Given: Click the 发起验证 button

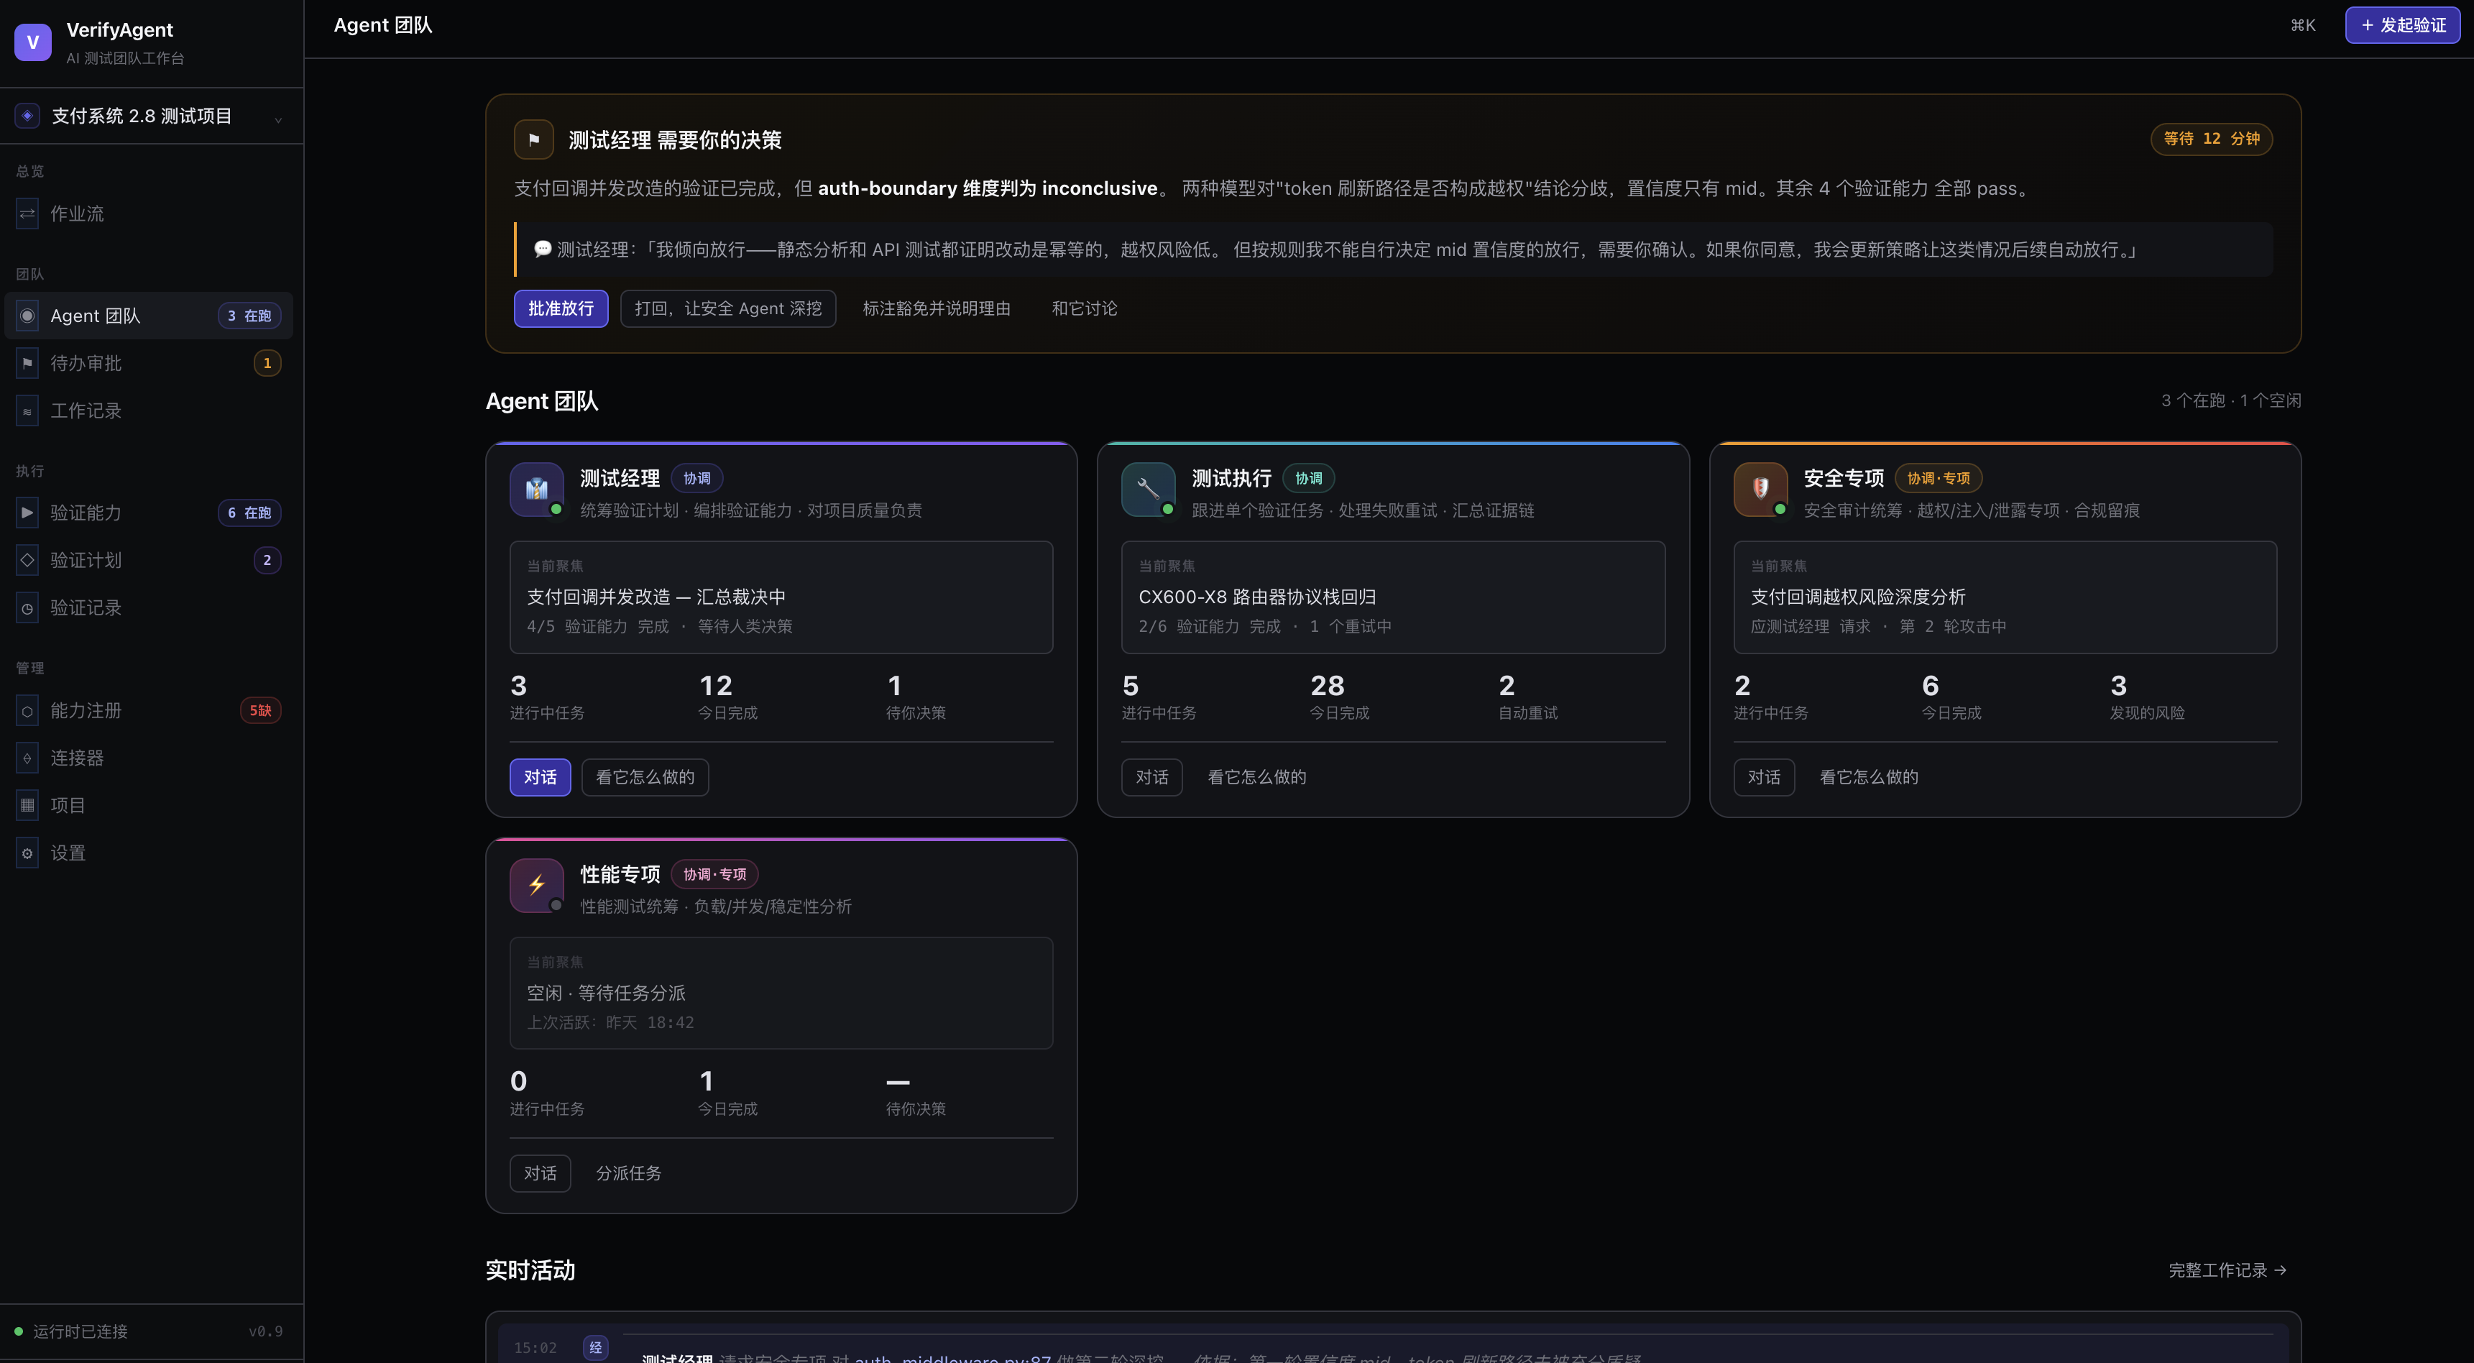Looking at the screenshot, I should [x=2403, y=25].
